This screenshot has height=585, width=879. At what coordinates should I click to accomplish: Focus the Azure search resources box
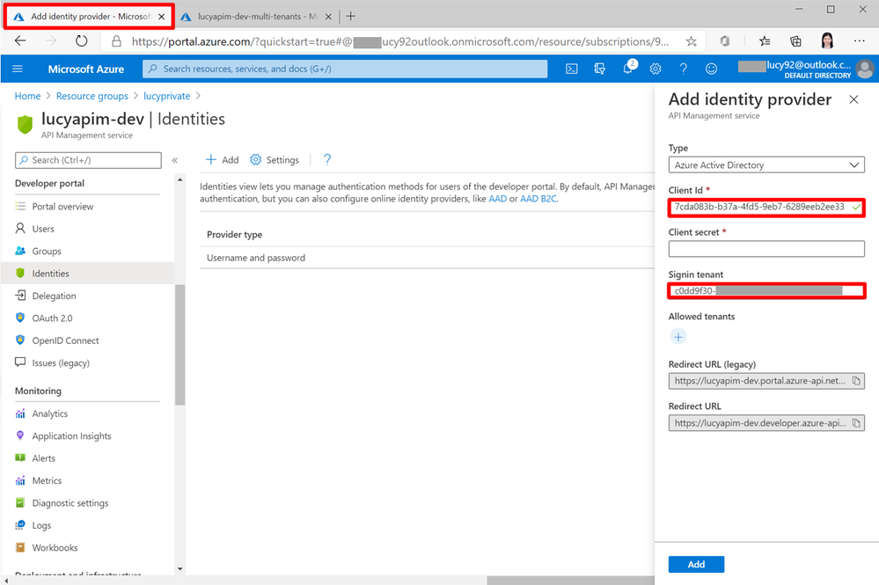345,69
